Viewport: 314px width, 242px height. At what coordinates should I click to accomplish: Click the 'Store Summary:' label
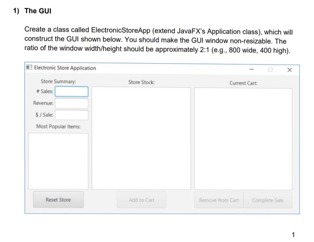(x=58, y=81)
